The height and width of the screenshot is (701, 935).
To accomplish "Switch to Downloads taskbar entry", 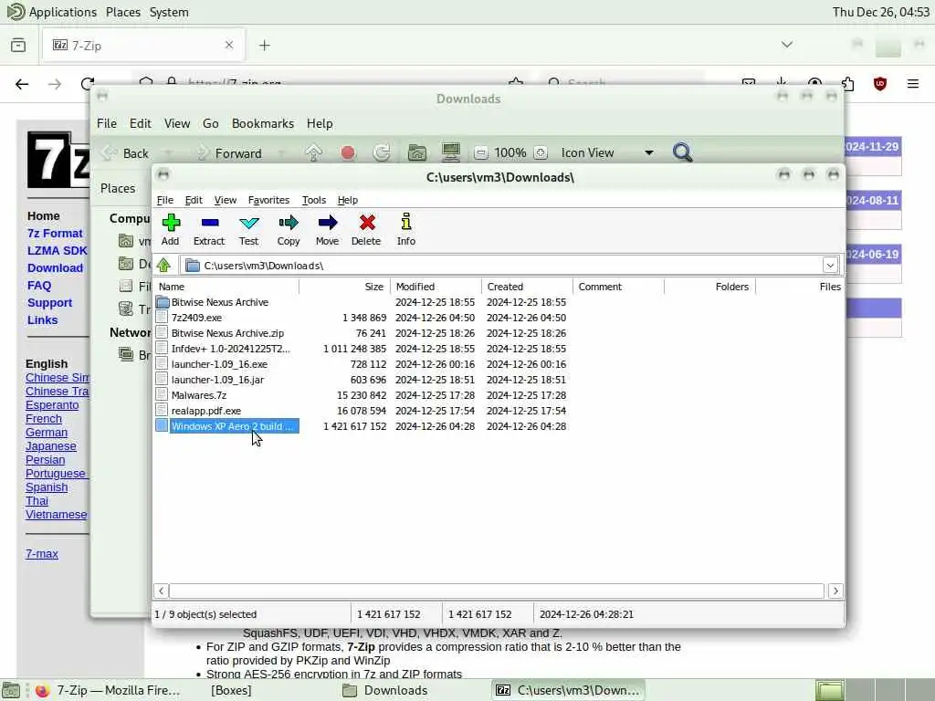I will tap(385, 690).
